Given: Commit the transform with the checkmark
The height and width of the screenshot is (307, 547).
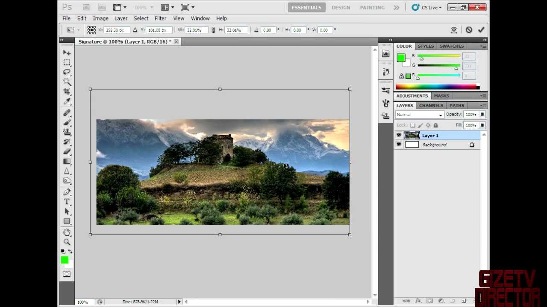Looking at the screenshot, I should point(481,30).
